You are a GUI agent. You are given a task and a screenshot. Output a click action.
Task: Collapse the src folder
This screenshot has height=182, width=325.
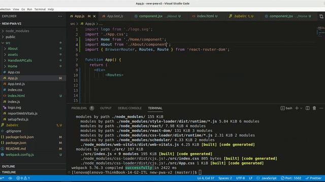[x=3, y=42]
